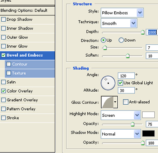This screenshot has height=153, width=158.
Task: Turn on the Stroke checkbox
Action: tap(3, 118)
